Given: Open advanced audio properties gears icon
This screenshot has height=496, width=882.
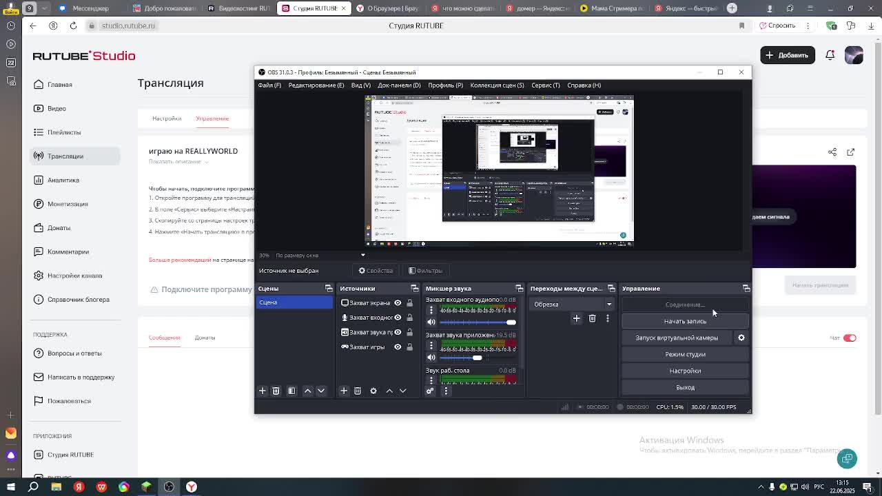Looking at the screenshot, I should [x=430, y=391].
